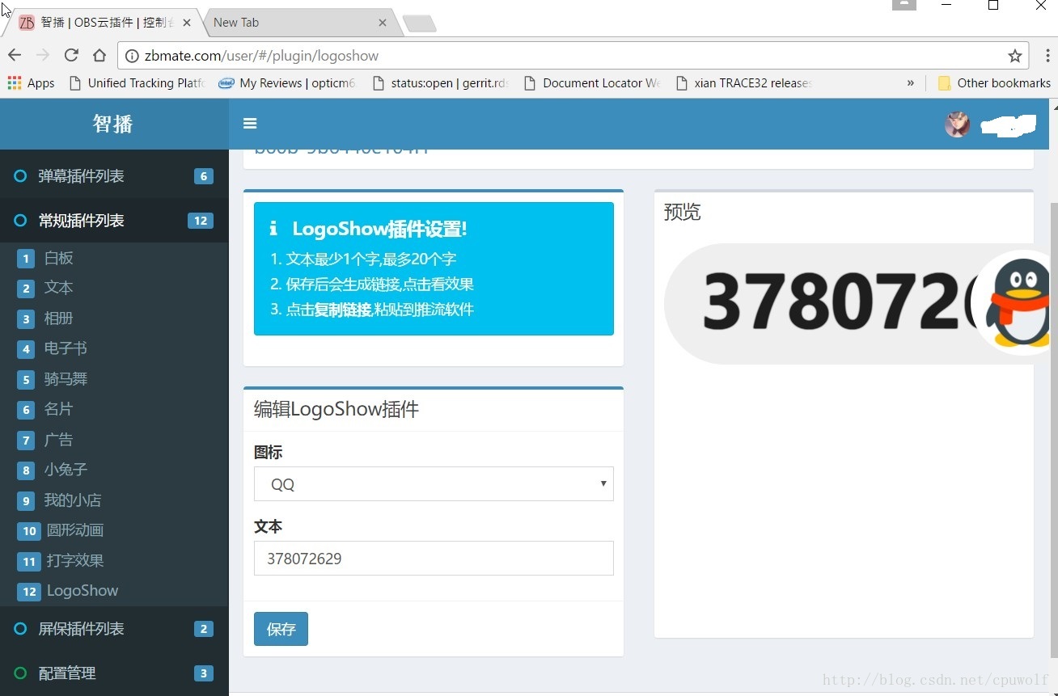
Task: Expand the 屏保插件列表 menu section
Action: point(114,629)
